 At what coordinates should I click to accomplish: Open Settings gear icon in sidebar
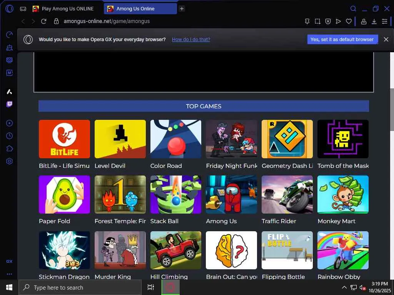pos(9,161)
